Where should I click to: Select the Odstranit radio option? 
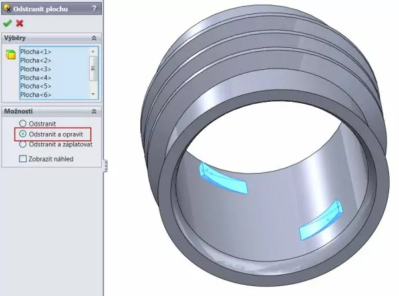point(24,124)
